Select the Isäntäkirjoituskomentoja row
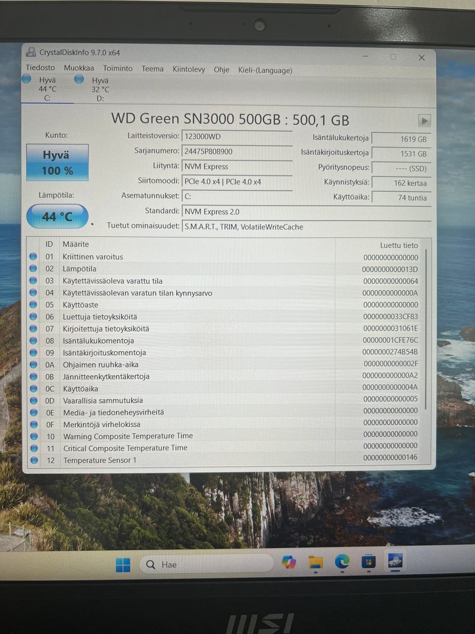The image size is (475, 634). click(225, 352)
